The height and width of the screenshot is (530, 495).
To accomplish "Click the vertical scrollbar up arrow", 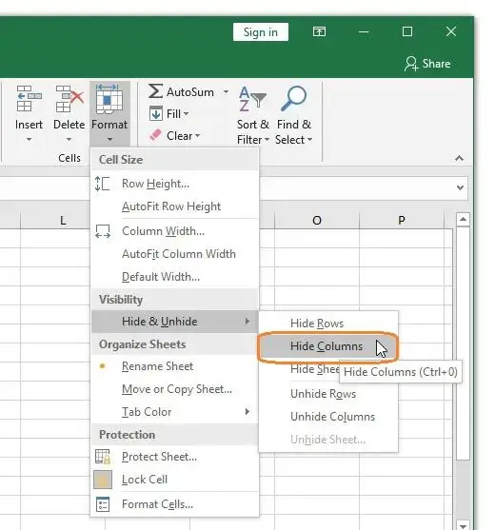I will [463, 220].
